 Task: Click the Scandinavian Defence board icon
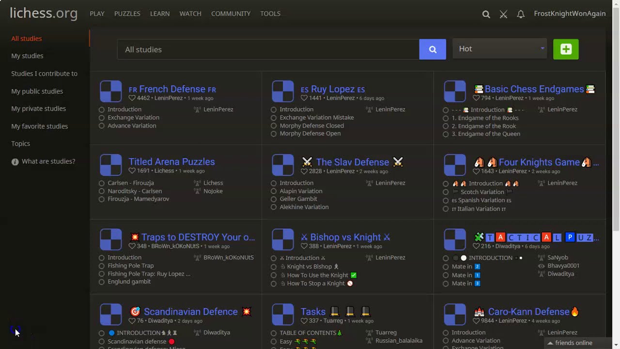[x=111, y=314]
